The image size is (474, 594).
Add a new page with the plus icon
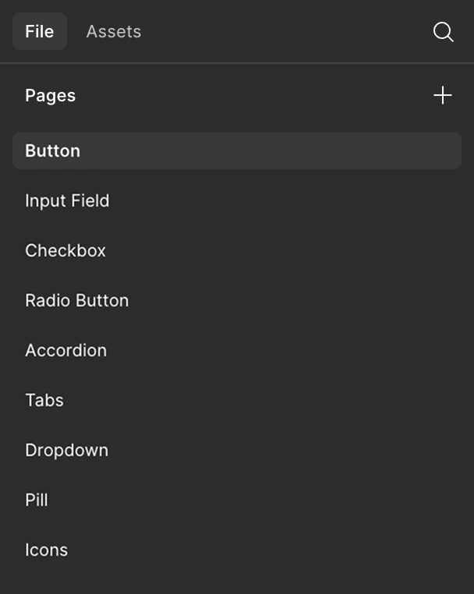tap(442, 95)
